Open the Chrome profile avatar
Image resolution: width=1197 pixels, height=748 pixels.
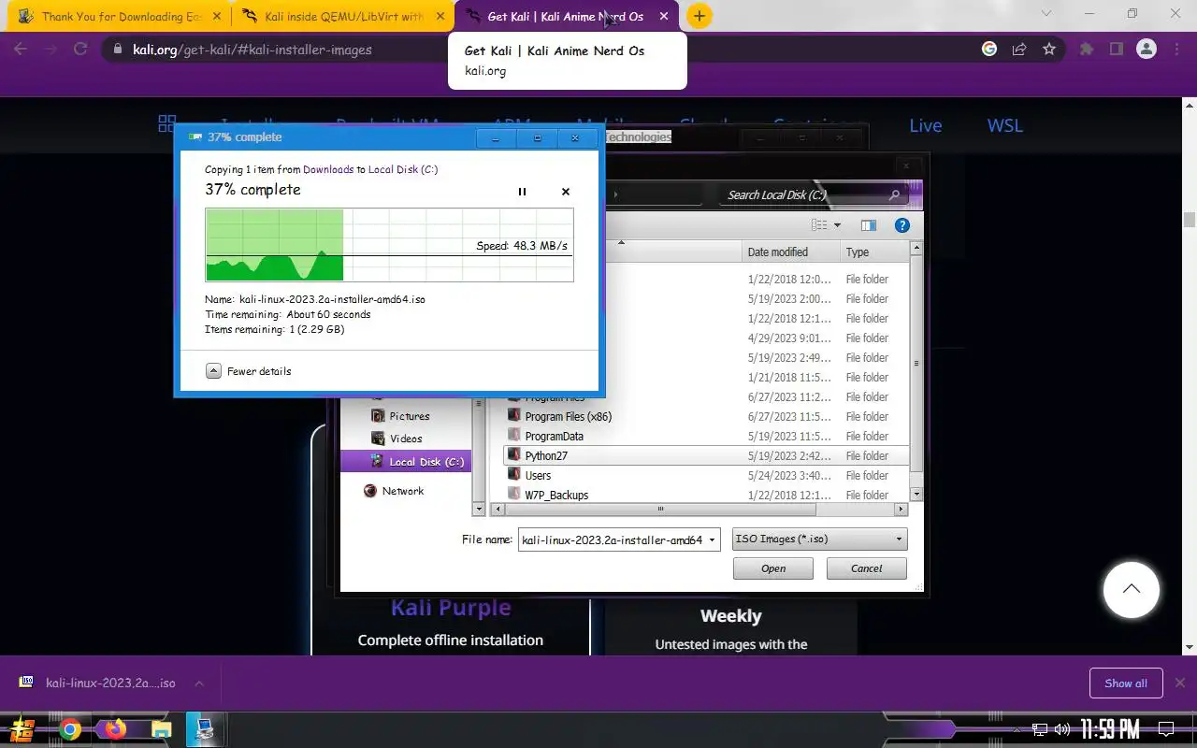click(x=1147, y=50)
